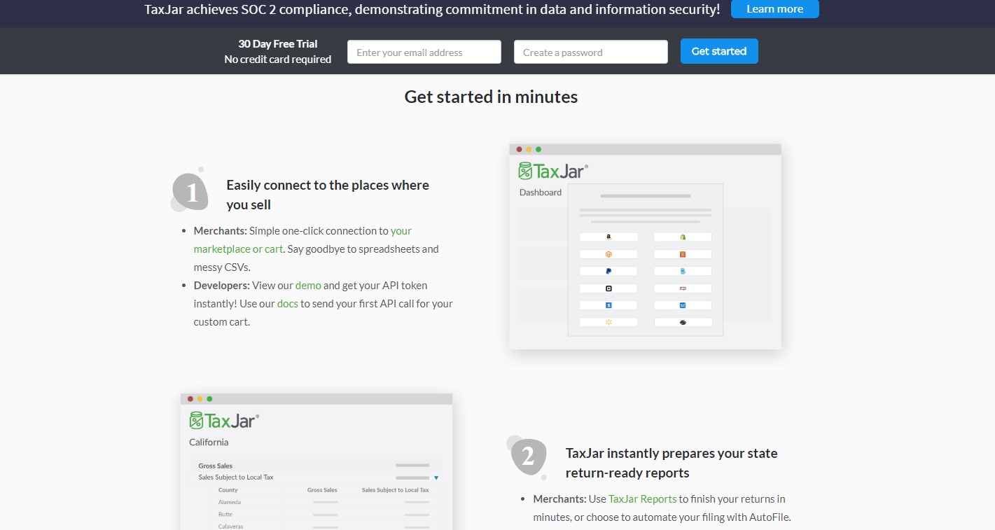Click the blue S icon tile

(608, 305)
